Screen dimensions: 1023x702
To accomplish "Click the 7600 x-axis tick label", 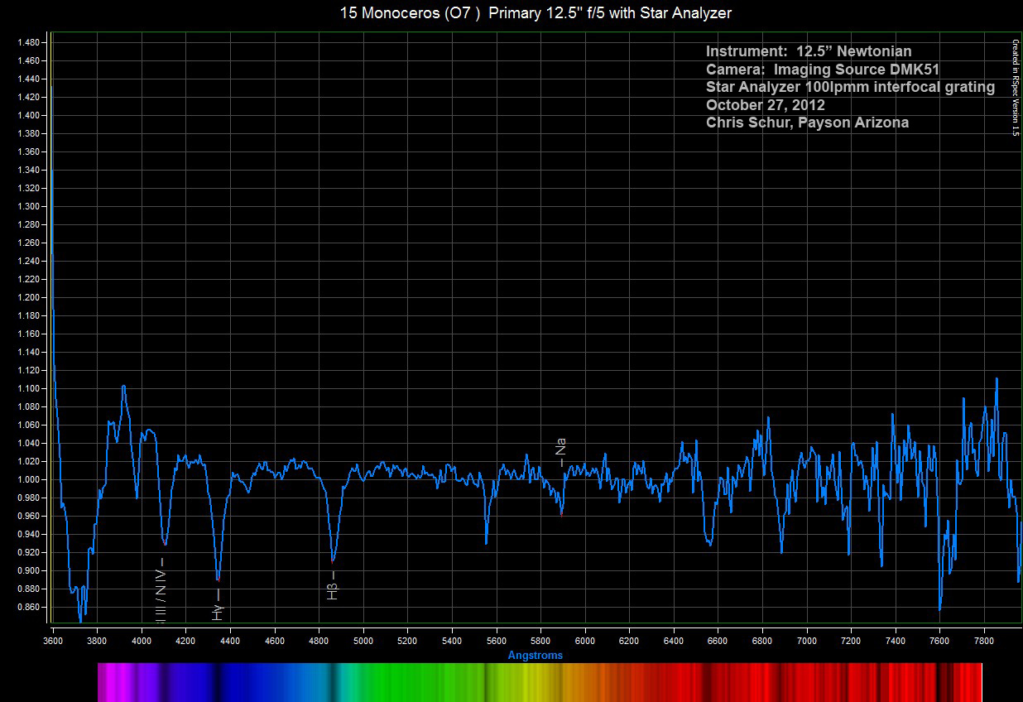I will coord(939,640).
